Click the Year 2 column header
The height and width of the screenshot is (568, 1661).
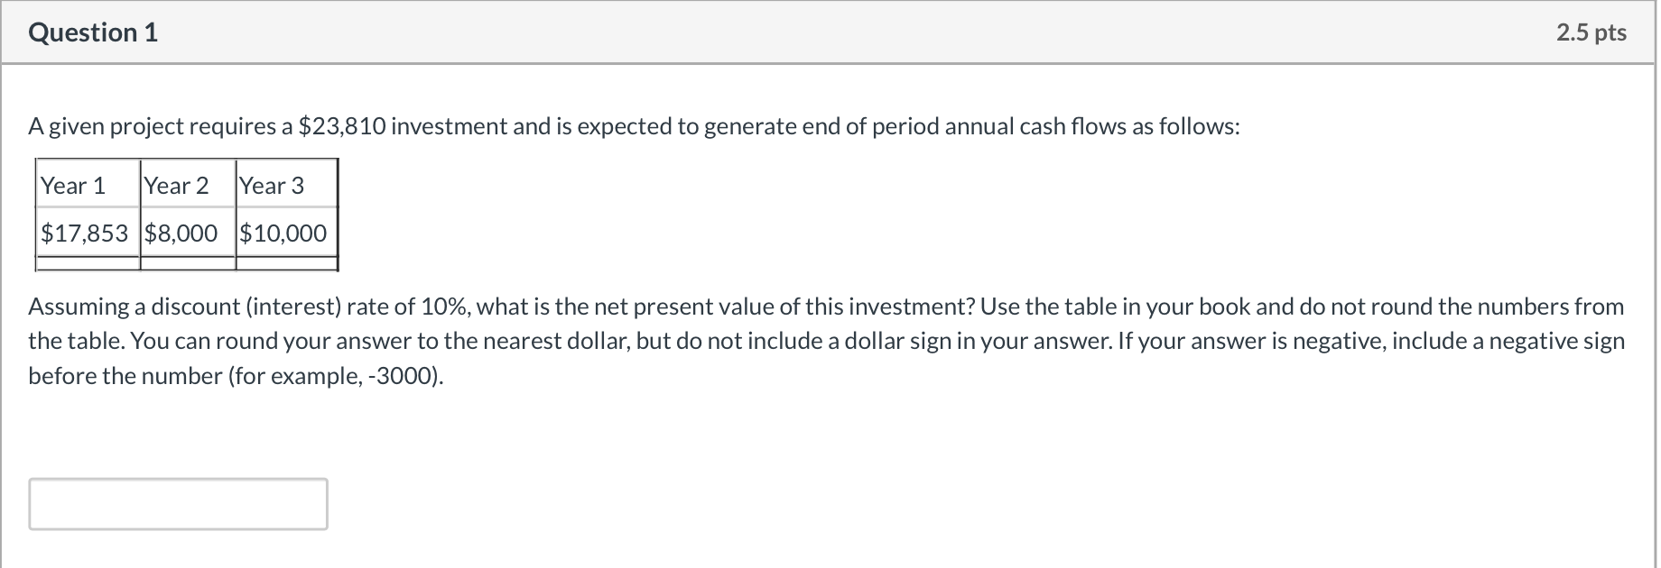tap(177, 186)
